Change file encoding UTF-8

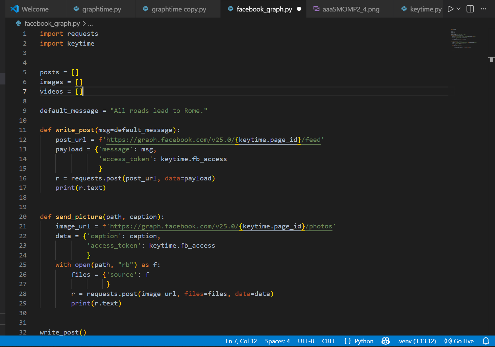[306, 341]
